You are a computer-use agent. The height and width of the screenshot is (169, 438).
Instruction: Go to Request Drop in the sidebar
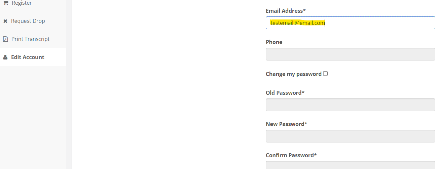(28, 21)
